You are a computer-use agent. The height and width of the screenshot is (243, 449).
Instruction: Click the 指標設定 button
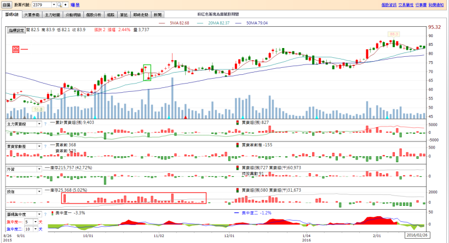pyautogui.click(x=17, y=31)
